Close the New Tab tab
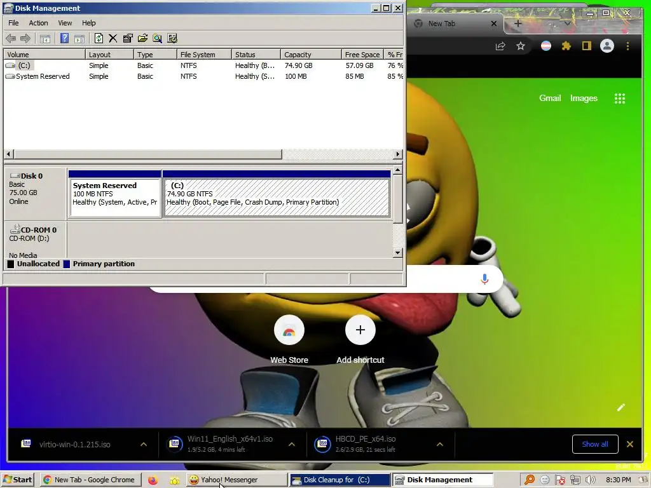This screenshot has width=651, height=488. pyautogui.click(x=493, y=24)
